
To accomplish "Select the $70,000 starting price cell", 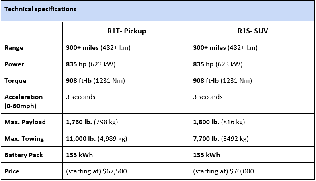I will tap(252, 171).
